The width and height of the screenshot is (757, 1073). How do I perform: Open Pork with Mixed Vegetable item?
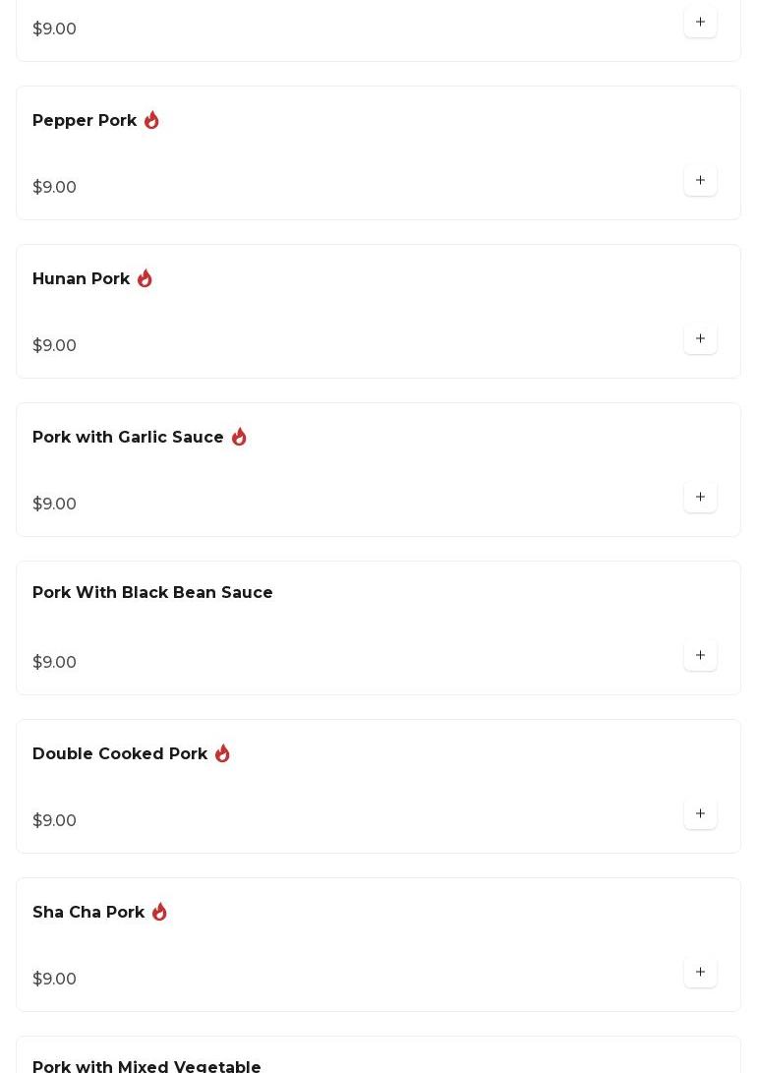click(x=146, y=1066)
